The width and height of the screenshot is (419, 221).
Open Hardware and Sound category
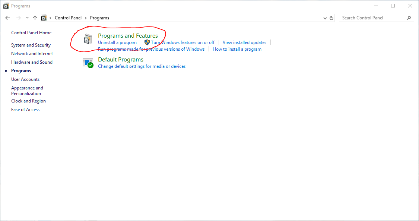[x=32, y=62]
